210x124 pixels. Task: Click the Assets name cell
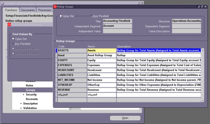point(101,51)
